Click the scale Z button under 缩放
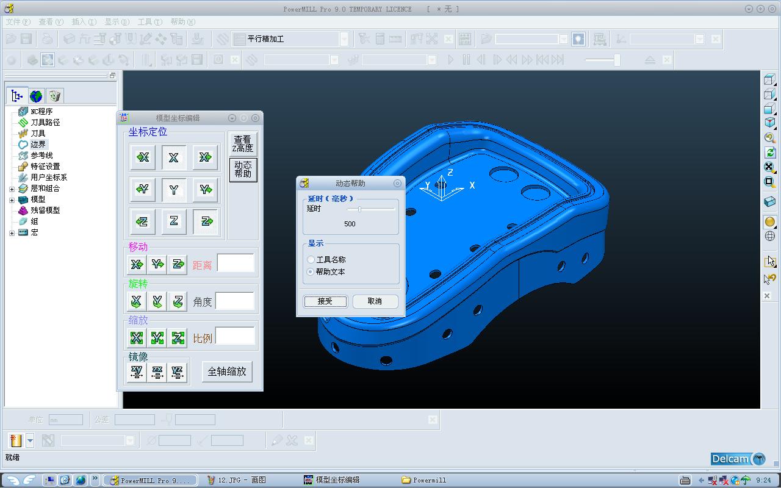 point(178,337)
